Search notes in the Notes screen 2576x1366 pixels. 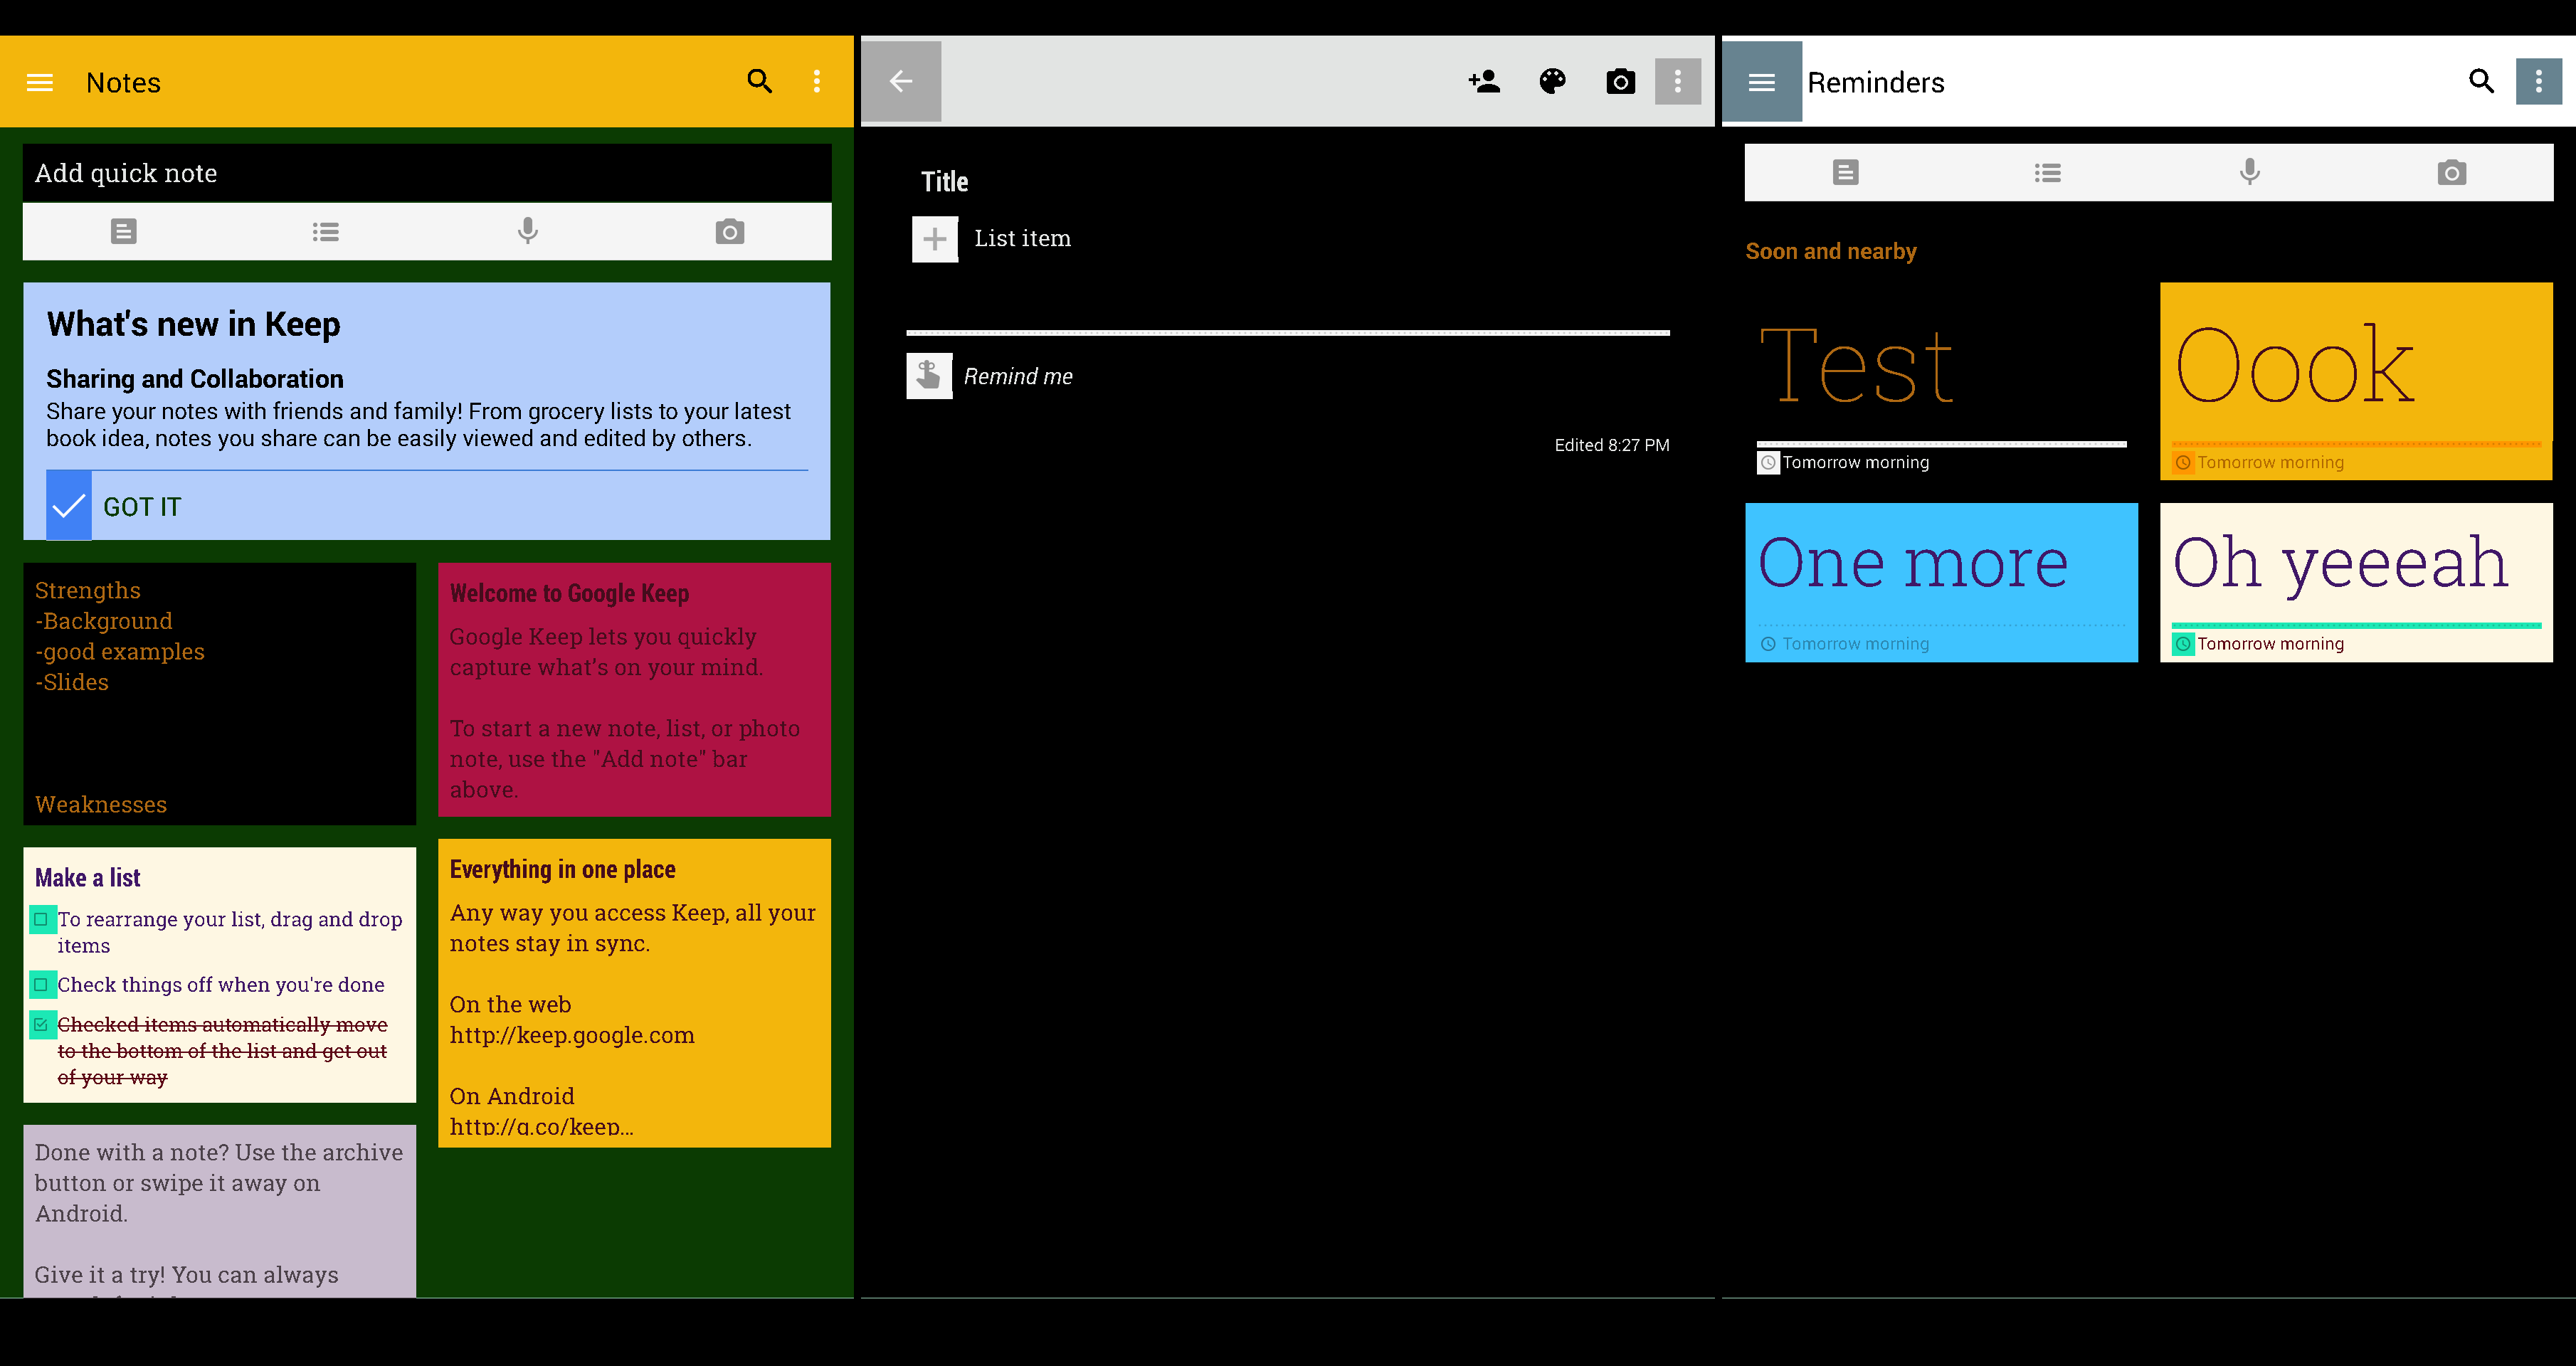tap(760, 81)
